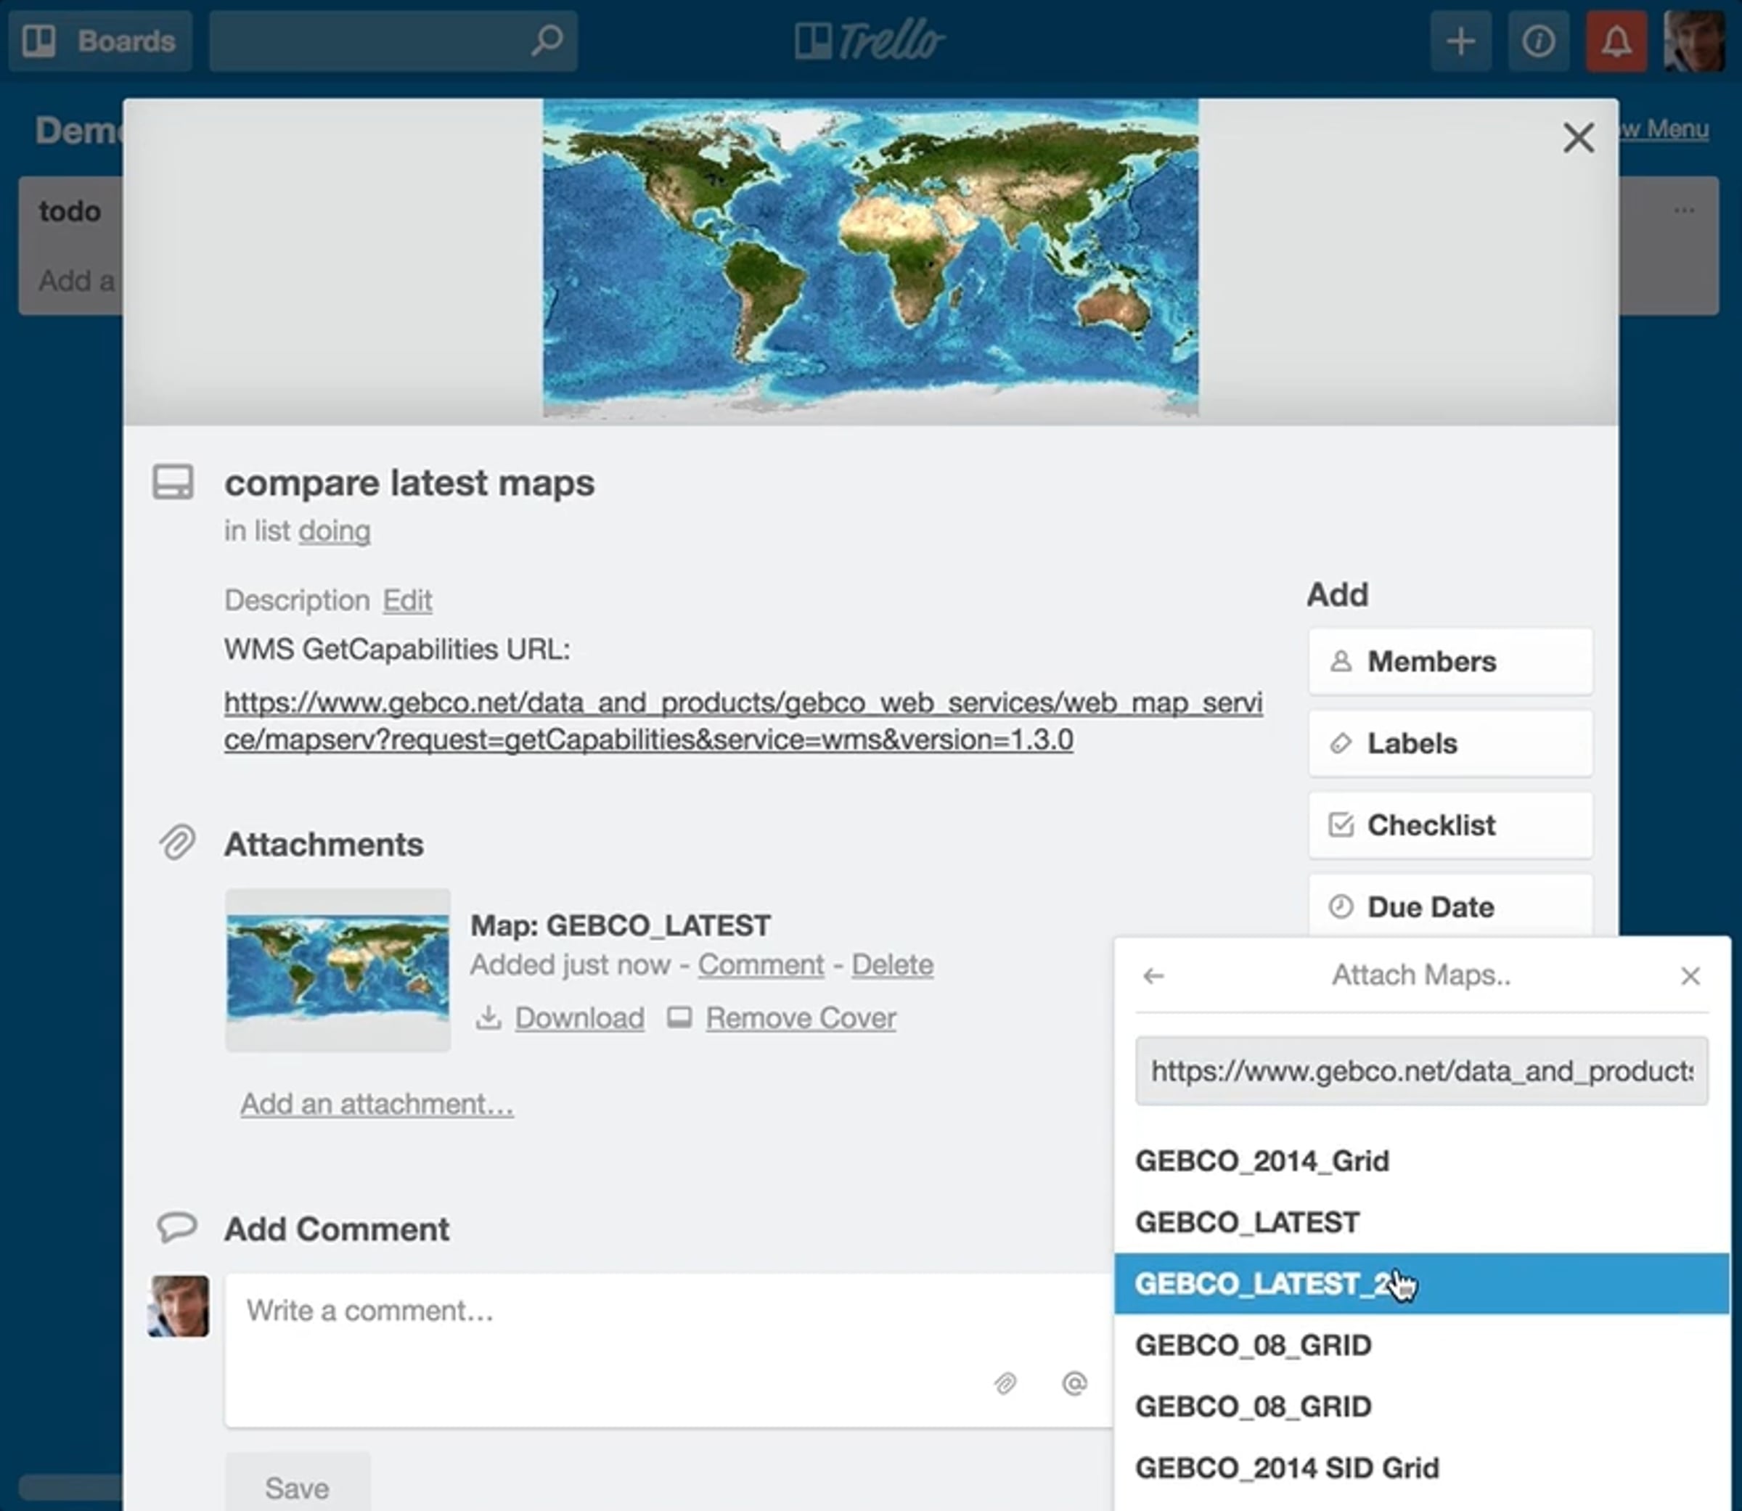Select GEBCO_2014_Grid map layer
1742x1511 pixels.
pos(1422,1161)
